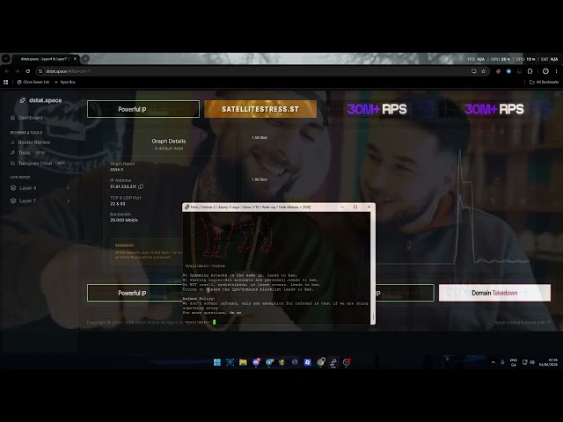Open Google Chrome from the taskbar
563x422 pixels.
coord(320,362)
